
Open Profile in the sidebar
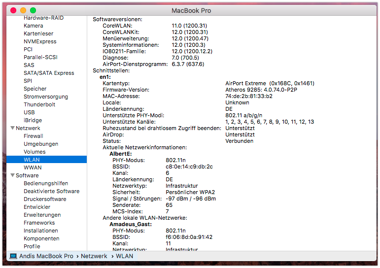coord(32,246)
